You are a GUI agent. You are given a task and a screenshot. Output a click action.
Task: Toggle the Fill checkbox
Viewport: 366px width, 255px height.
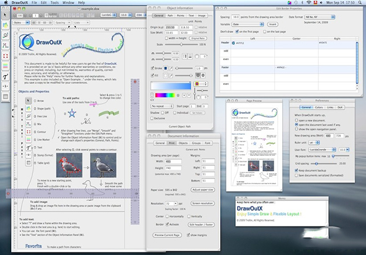coord(153,76)
